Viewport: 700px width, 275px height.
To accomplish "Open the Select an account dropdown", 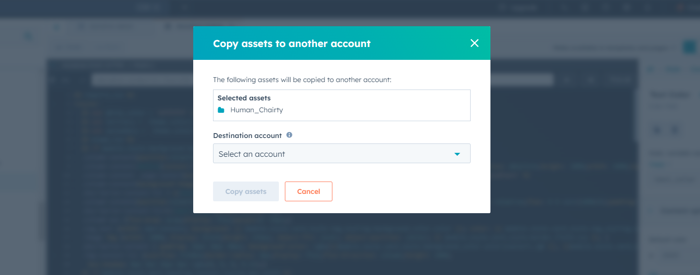I will 341,153.
